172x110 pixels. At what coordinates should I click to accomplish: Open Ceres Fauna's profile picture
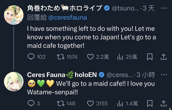point(13,81)
